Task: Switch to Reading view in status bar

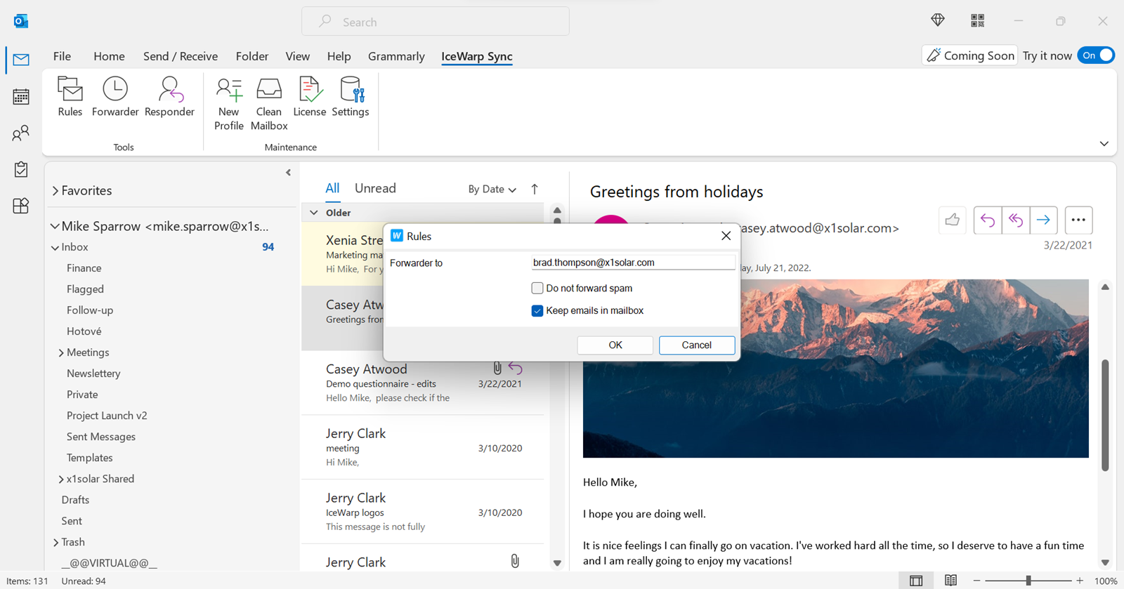Action: point(950,581)
